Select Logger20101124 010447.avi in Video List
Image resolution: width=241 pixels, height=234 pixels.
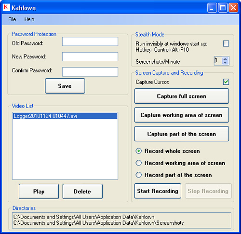(65, 116)
